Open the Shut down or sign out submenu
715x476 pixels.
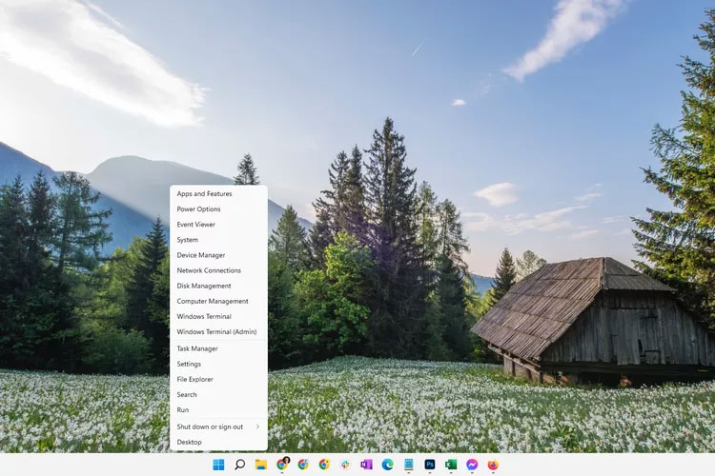click(x=218, y=426)
